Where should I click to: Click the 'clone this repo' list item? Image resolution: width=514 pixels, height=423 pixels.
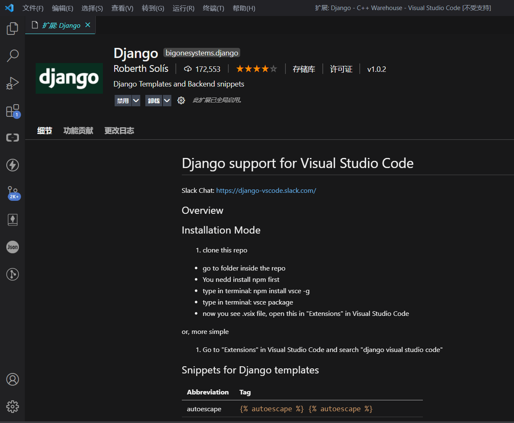(225, 250)
